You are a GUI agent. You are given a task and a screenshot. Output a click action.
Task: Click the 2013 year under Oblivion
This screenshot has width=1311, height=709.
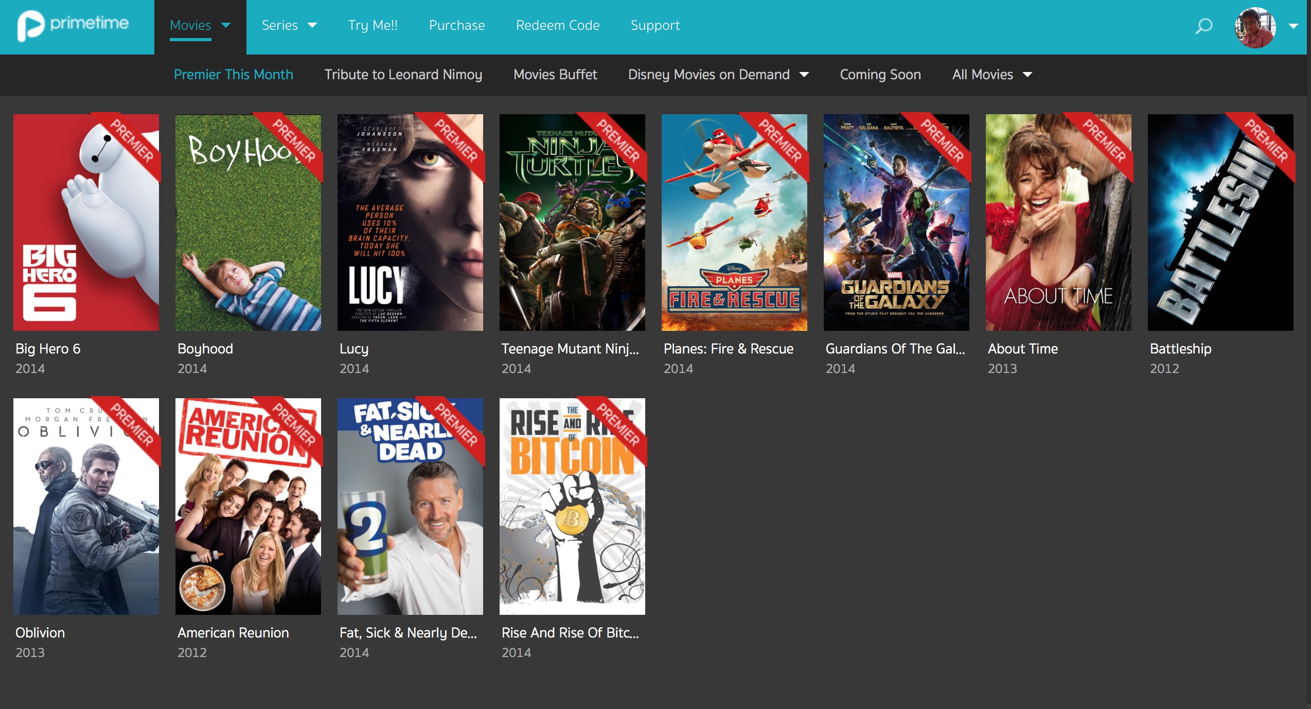30,652
